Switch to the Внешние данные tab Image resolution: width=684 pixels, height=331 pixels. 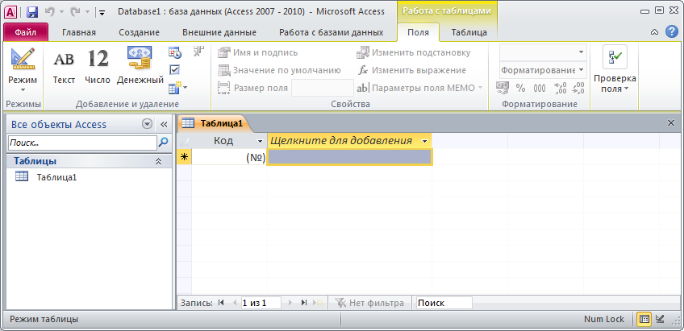click(x=219, y=32)
